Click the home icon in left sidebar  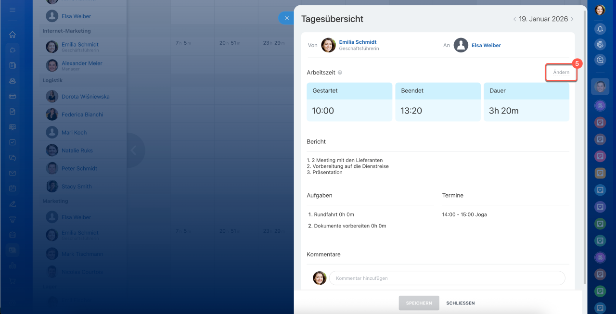pyautogui.click(x=13, y=35)
